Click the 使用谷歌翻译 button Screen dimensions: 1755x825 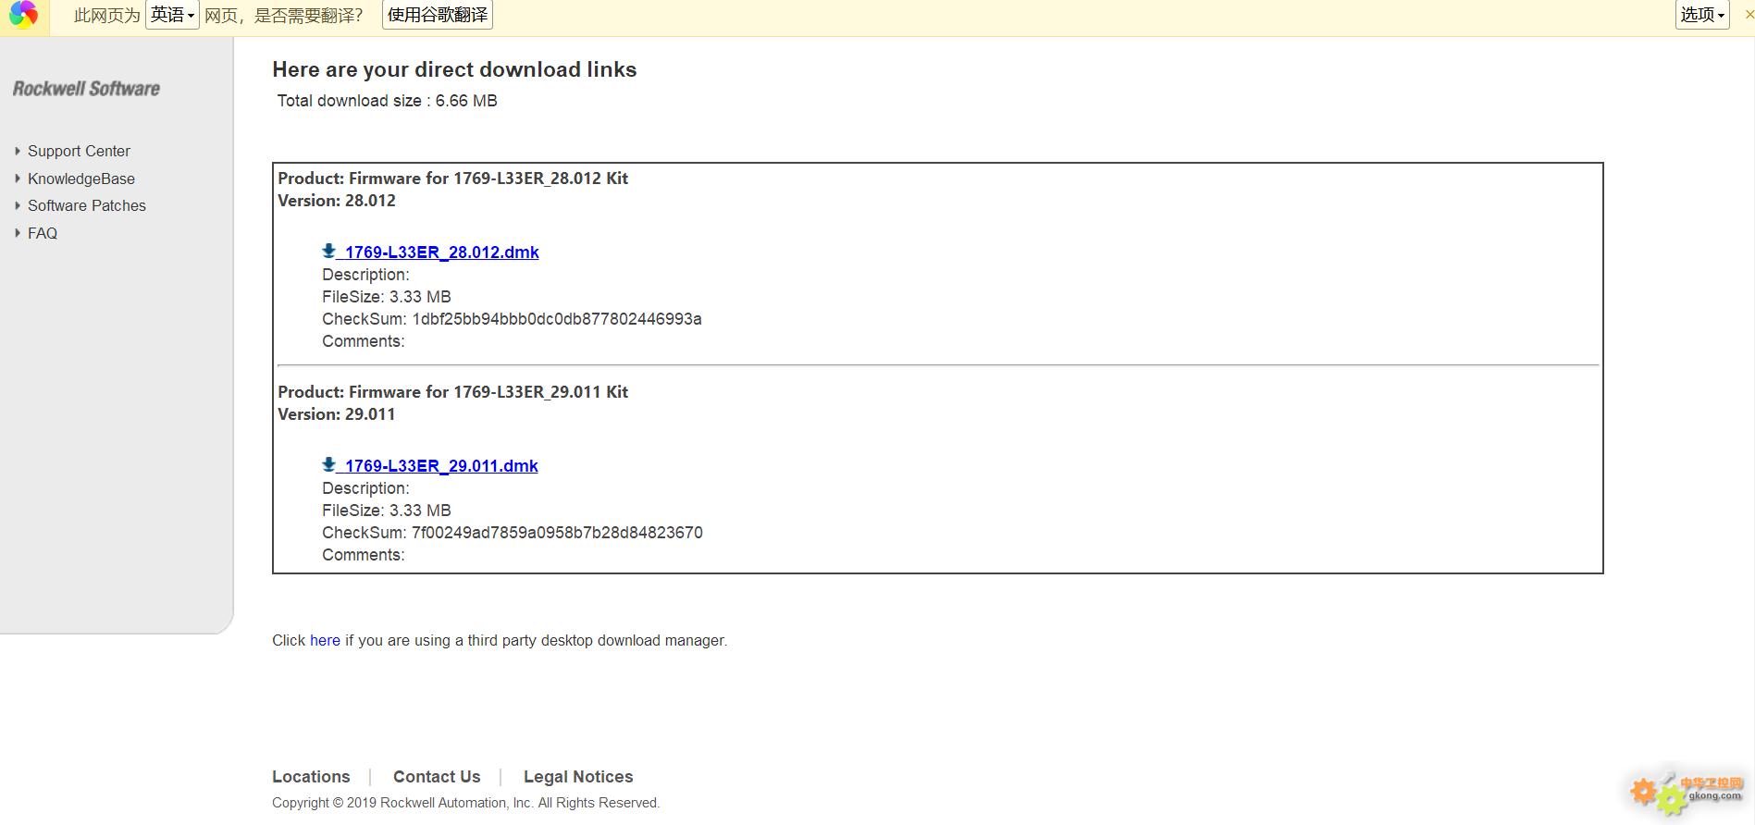click(438, 15)
